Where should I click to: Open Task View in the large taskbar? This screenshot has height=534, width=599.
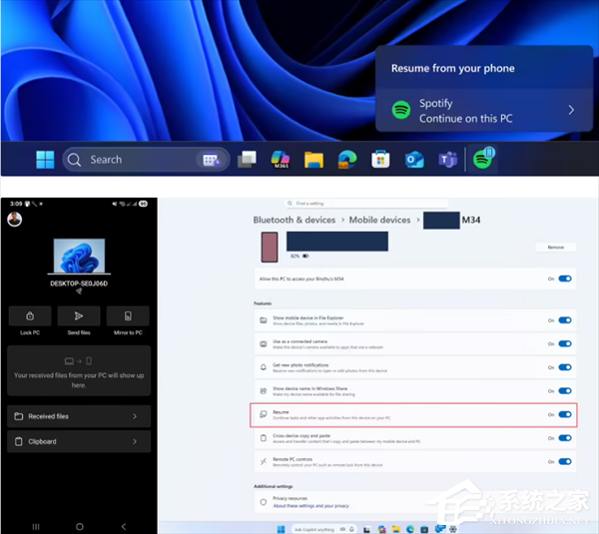(247, 160)
